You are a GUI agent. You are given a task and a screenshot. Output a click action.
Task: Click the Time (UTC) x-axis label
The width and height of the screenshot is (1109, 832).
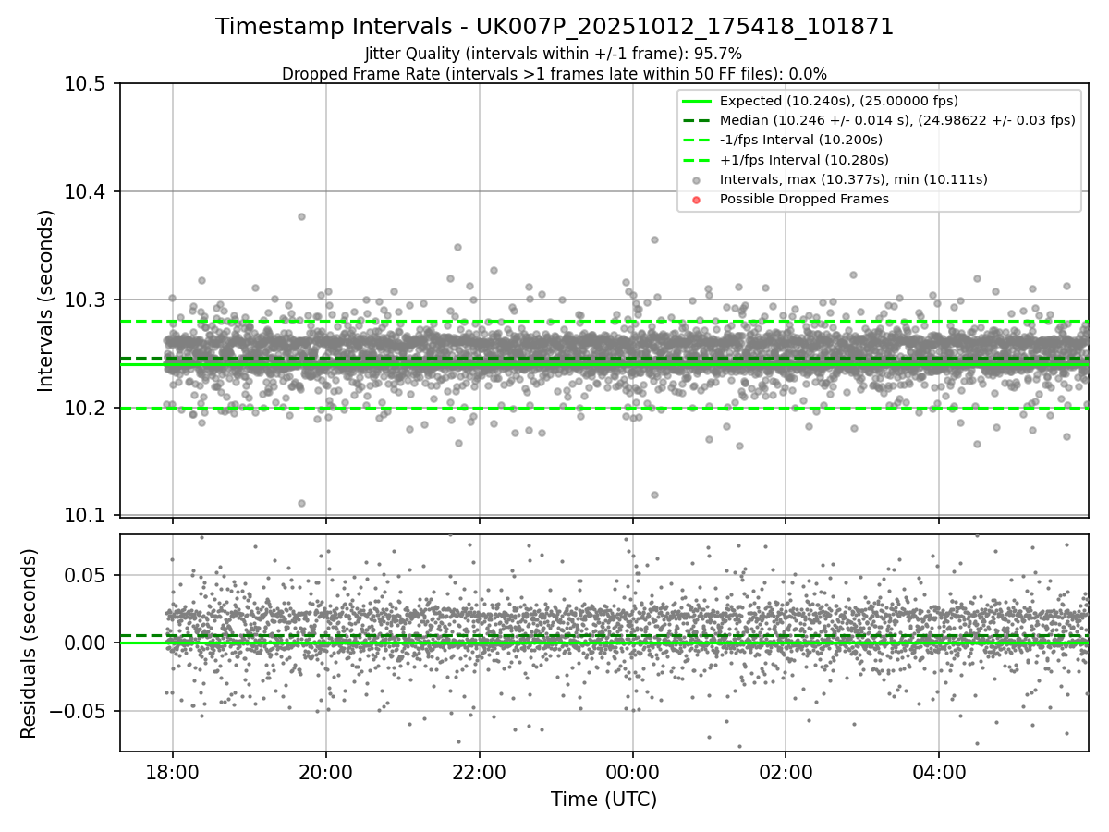[x=604, y=800]
